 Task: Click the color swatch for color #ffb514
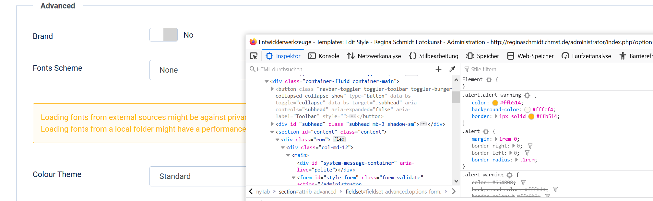click(495, 103)
